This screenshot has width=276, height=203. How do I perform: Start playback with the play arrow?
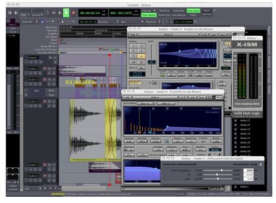[60, 13]
